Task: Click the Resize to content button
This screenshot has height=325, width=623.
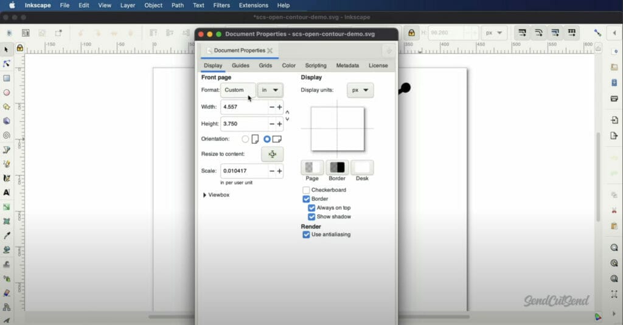Action: click(x=272, y=154)
